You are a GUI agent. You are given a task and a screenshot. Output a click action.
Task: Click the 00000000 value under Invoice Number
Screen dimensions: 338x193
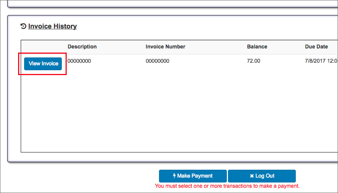(158, 61)
